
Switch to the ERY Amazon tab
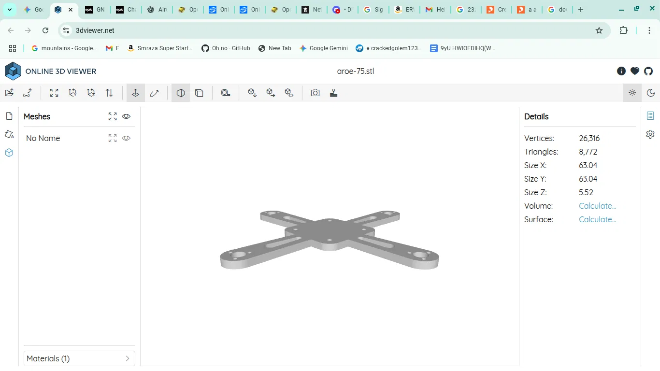(x=404, y=10)
